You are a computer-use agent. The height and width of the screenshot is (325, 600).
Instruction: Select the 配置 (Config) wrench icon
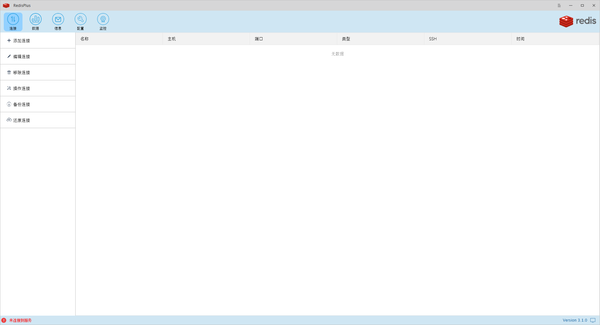(81, 21)
